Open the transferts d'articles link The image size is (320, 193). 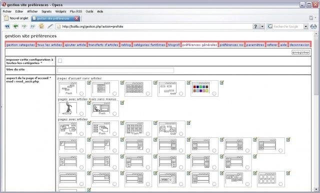click(103, 45)
